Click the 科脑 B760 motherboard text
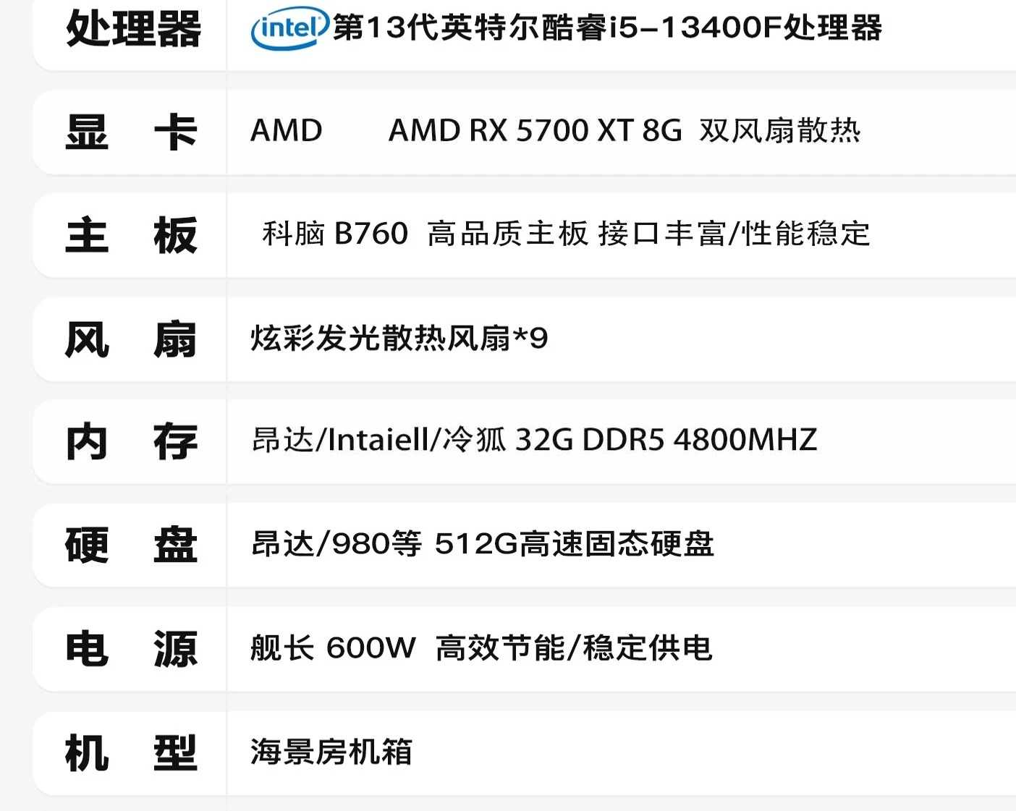 335,234
